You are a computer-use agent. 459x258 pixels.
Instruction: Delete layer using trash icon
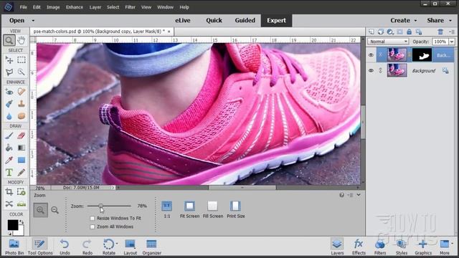tap(440, 32)
